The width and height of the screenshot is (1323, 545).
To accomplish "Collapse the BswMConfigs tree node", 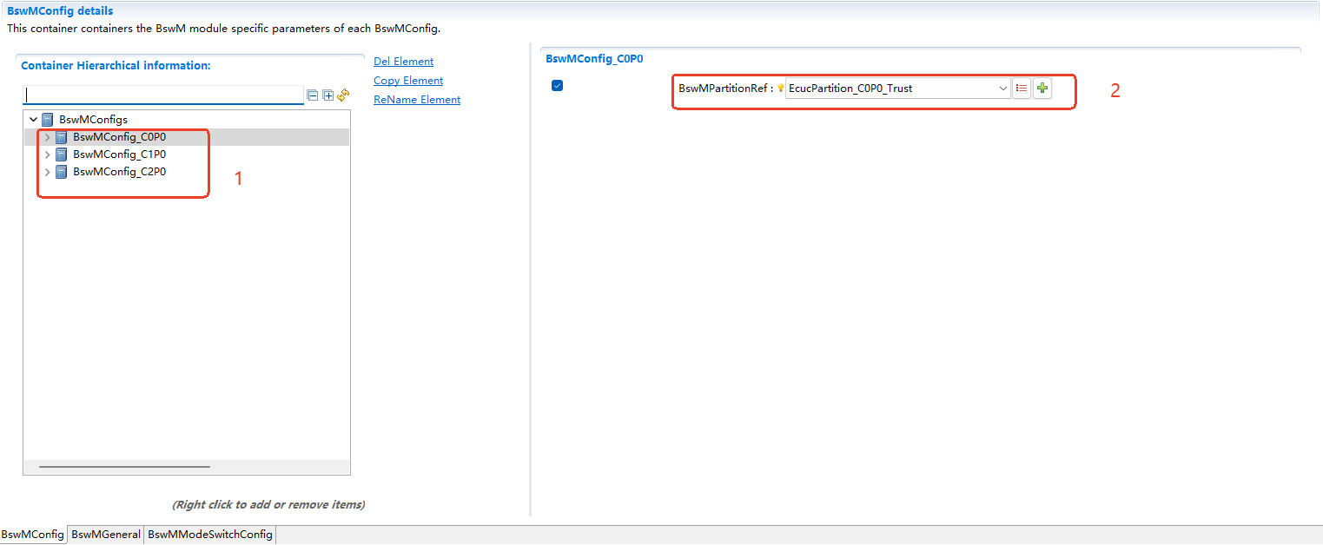I will coord(33,119).
